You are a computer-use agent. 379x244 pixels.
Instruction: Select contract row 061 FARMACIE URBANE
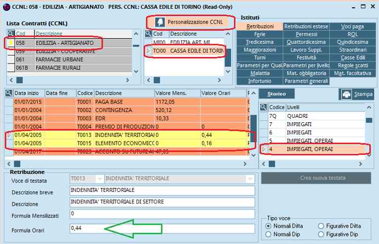[70, 59]
